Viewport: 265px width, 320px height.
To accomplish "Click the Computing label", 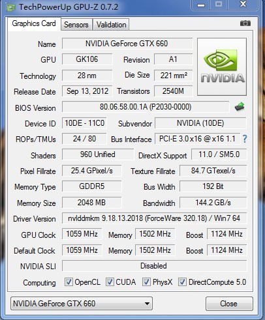I will [x=39, y=283].
